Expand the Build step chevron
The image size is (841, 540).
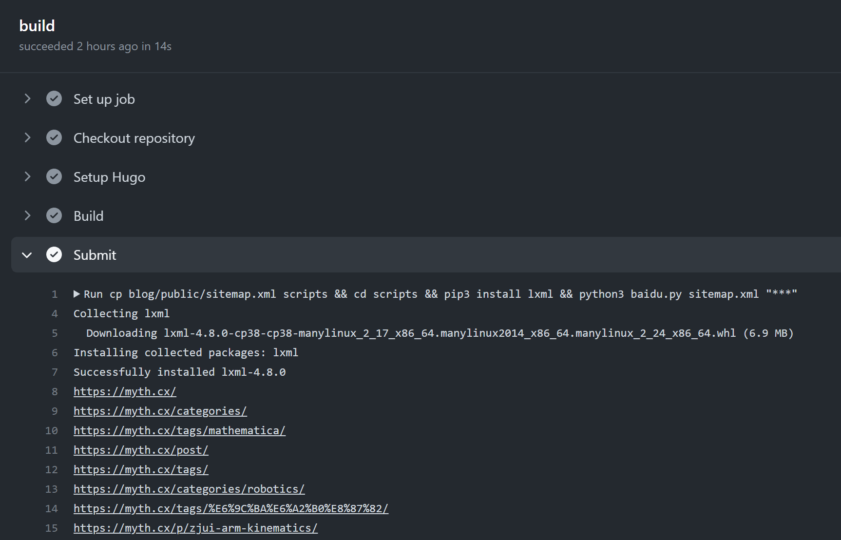27,216
